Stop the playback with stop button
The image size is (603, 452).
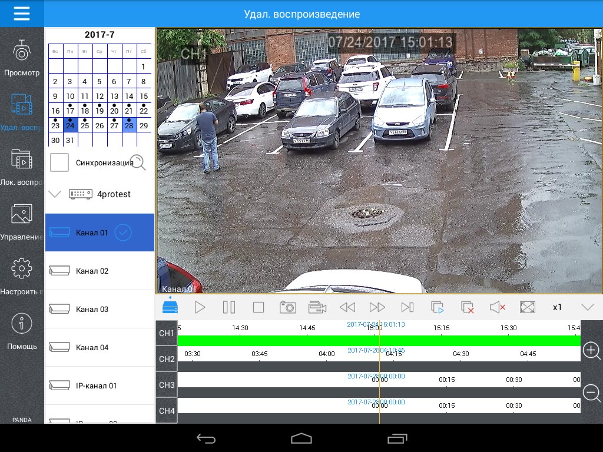pos(259,307)
